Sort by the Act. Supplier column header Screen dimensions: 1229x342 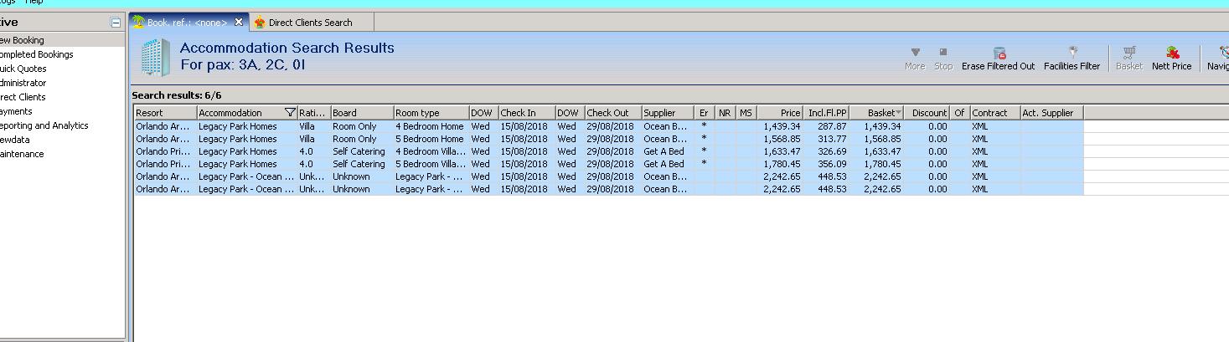coord(1051,113)
